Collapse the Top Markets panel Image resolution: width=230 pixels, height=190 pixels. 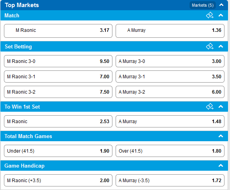221,5
